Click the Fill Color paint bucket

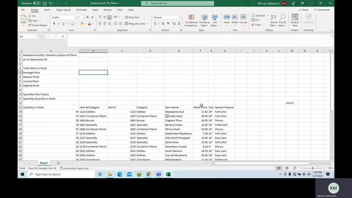(82, 24)
